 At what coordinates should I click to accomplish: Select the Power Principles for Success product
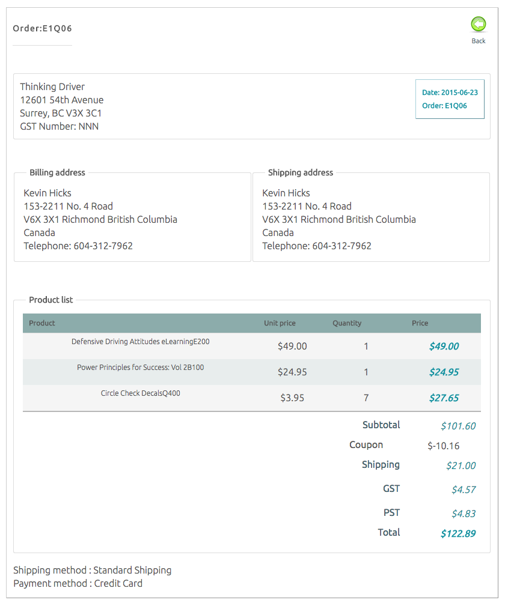(140, 368)
